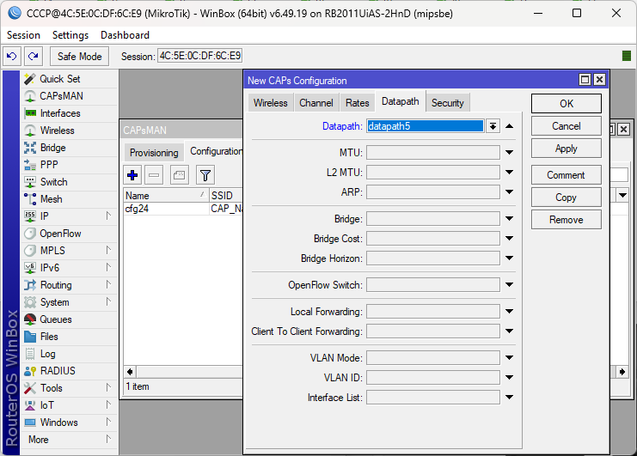Open Bridge in sidebar menu
The height and width of the screenshot is (456, 637).
(52, 148)
